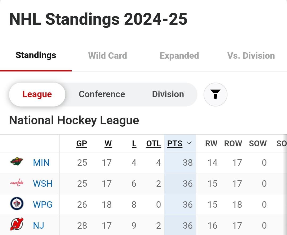Click the PTS sort chevron icon
The width and height of the screenshot is (287, 235).
tap(189, 143)
